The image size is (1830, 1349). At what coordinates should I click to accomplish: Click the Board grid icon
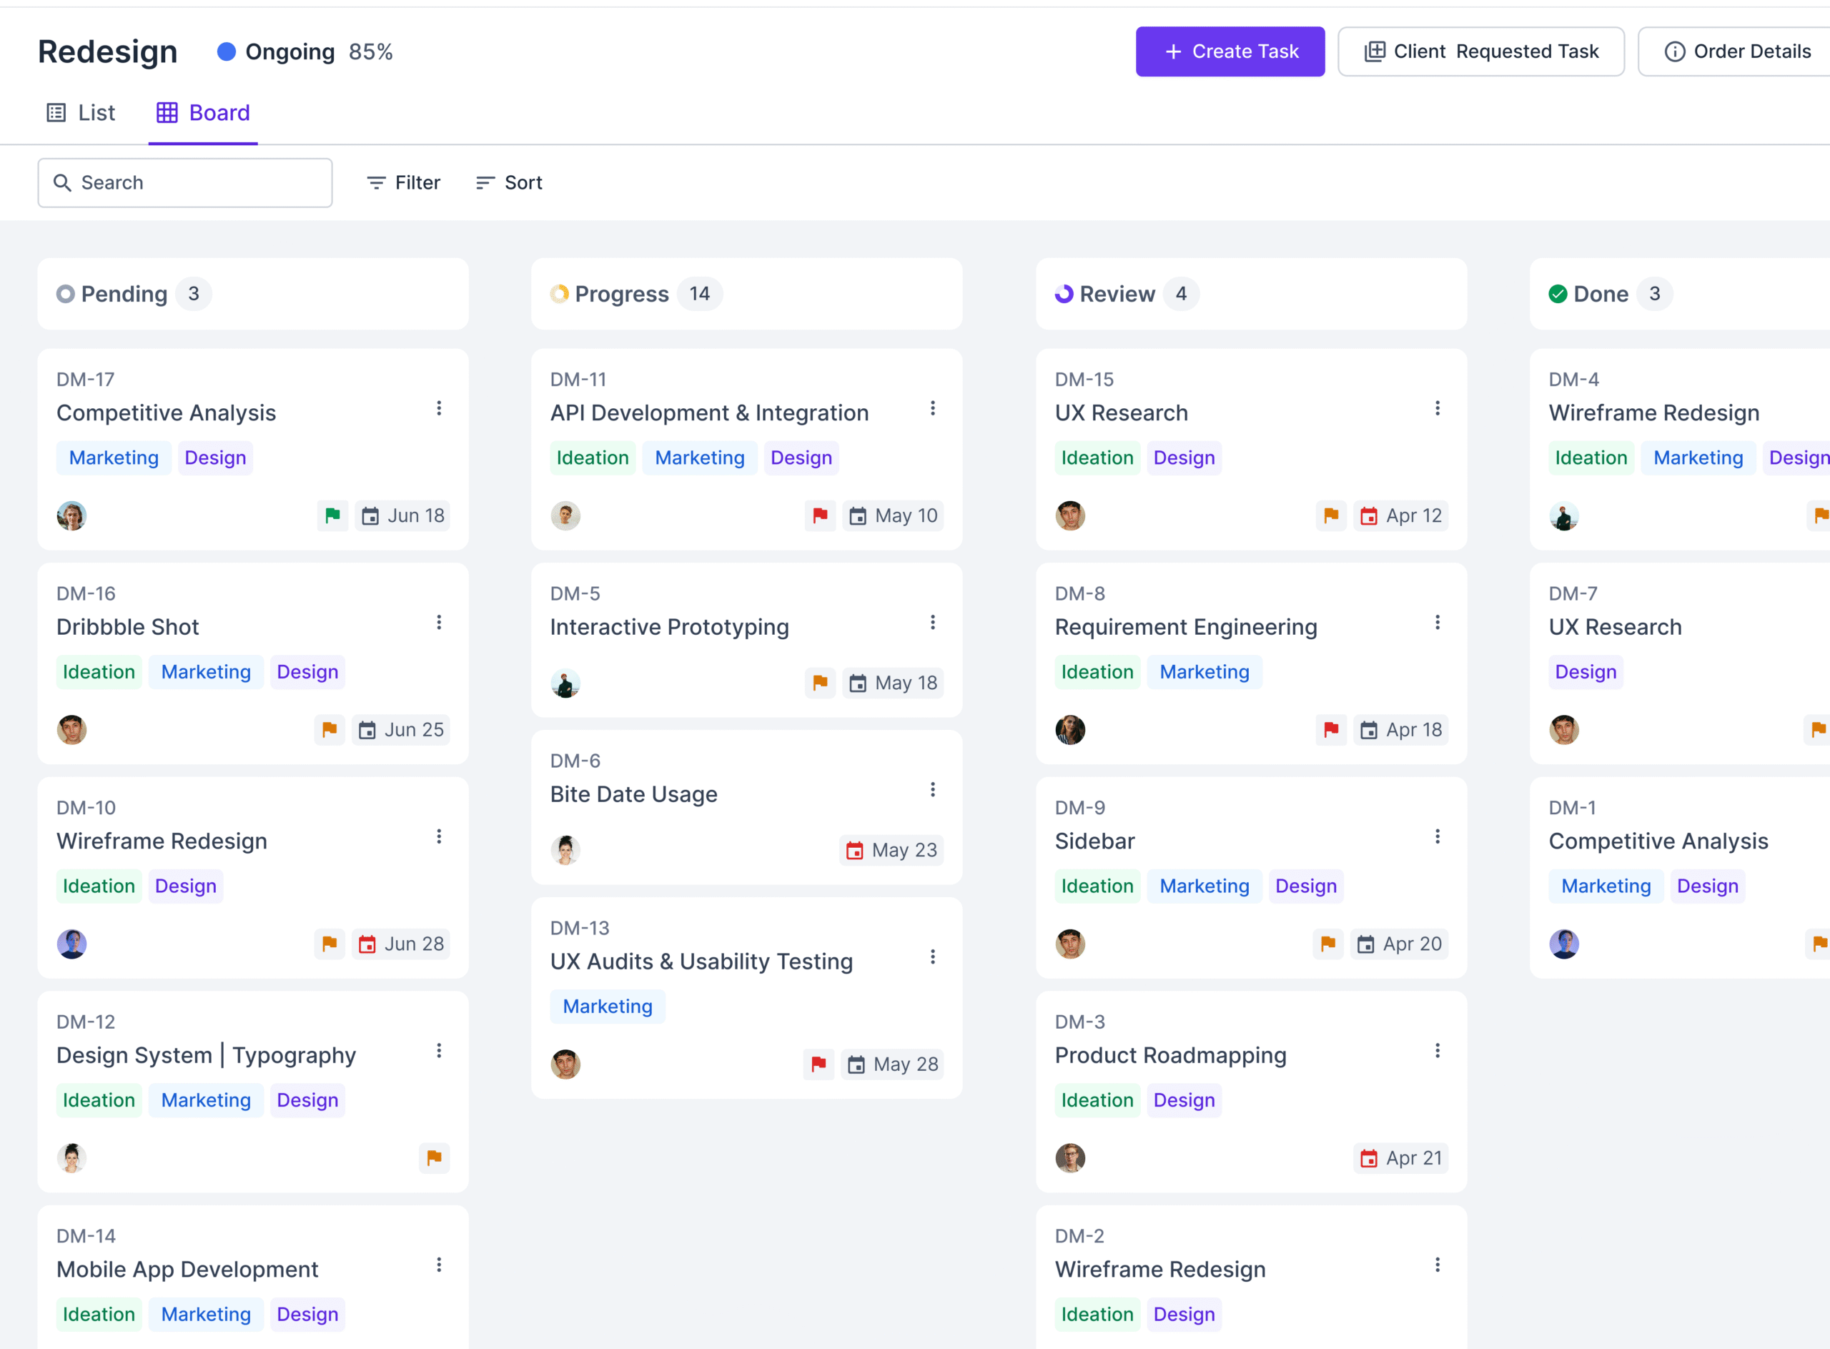tap(167, 112)
